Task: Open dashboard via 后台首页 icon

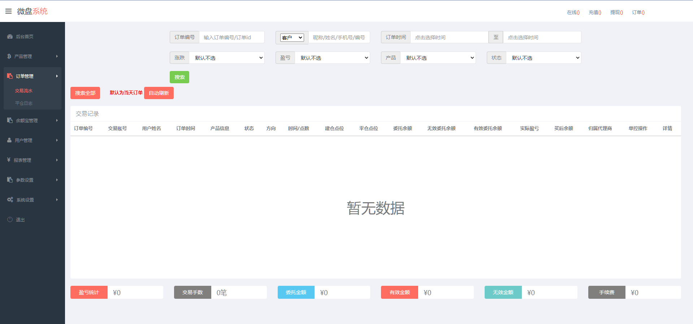Action: pyautogui.click(x=10, y=36)
